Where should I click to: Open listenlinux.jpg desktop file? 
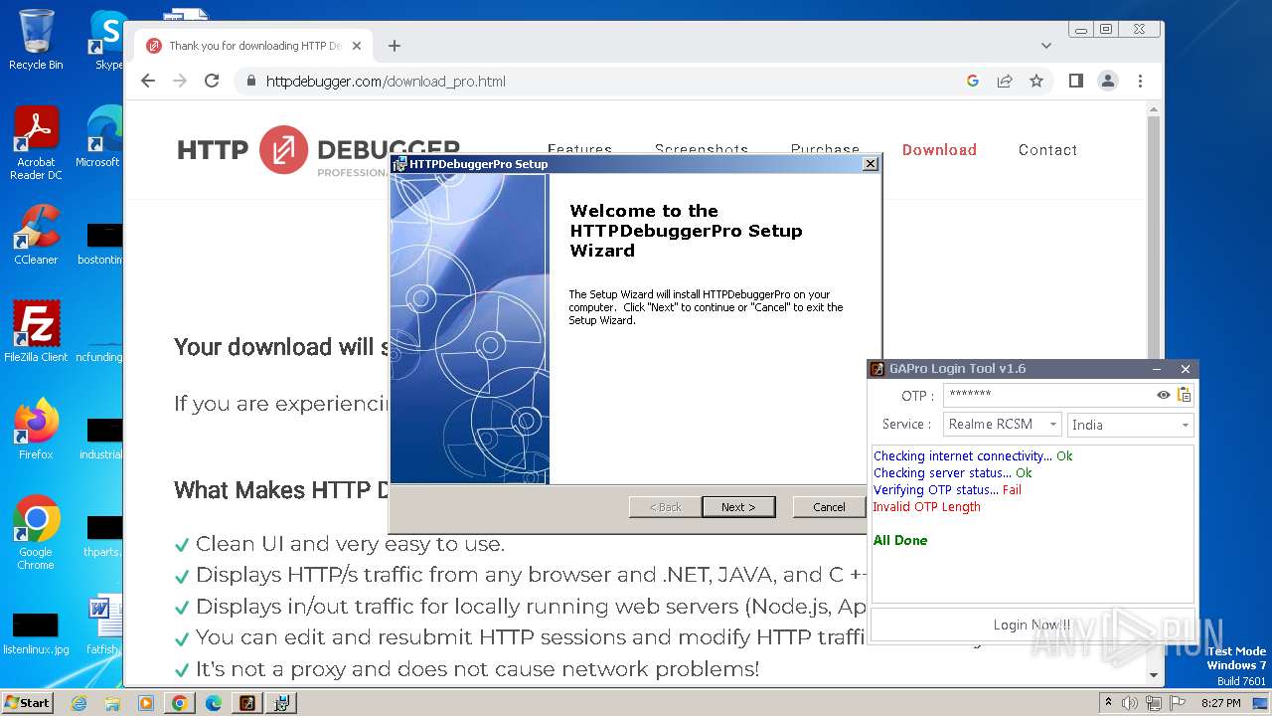point(36,634)
